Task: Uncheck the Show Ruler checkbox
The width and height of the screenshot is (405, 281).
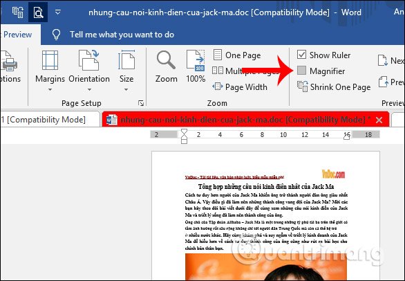Action: coord(301,55)
